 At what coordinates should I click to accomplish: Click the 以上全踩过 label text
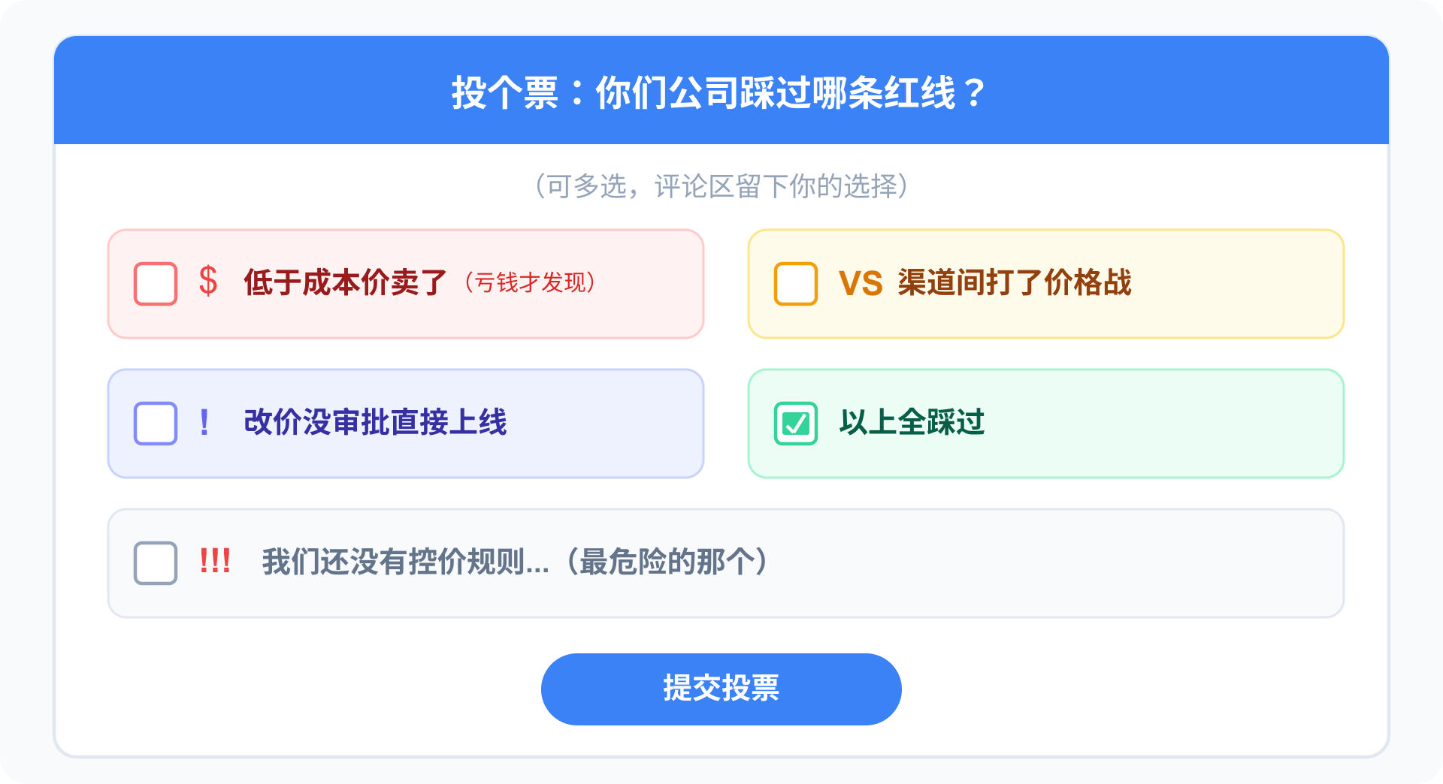pos(912,423)
